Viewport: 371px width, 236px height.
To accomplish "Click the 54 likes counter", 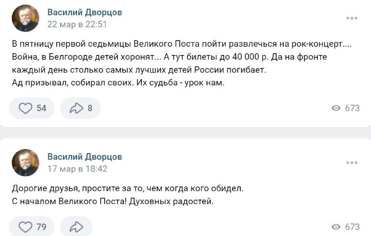I will 41,108.
